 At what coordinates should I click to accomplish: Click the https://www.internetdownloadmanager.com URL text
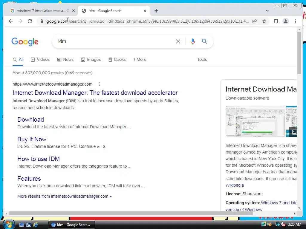[52, 84]
